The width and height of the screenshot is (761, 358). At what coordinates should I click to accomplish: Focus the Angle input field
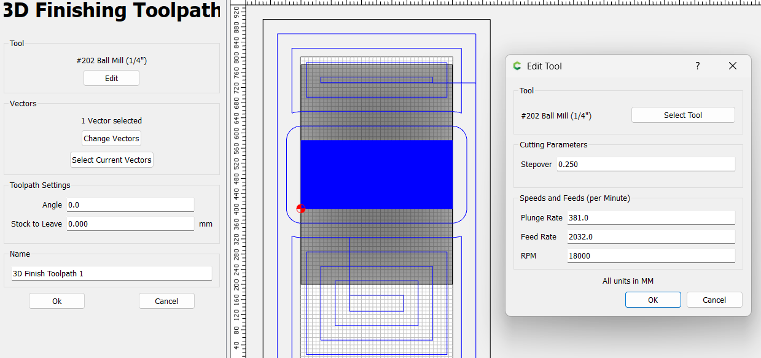[130, 204]
